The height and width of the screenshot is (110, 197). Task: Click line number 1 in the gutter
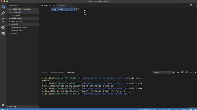47,9
